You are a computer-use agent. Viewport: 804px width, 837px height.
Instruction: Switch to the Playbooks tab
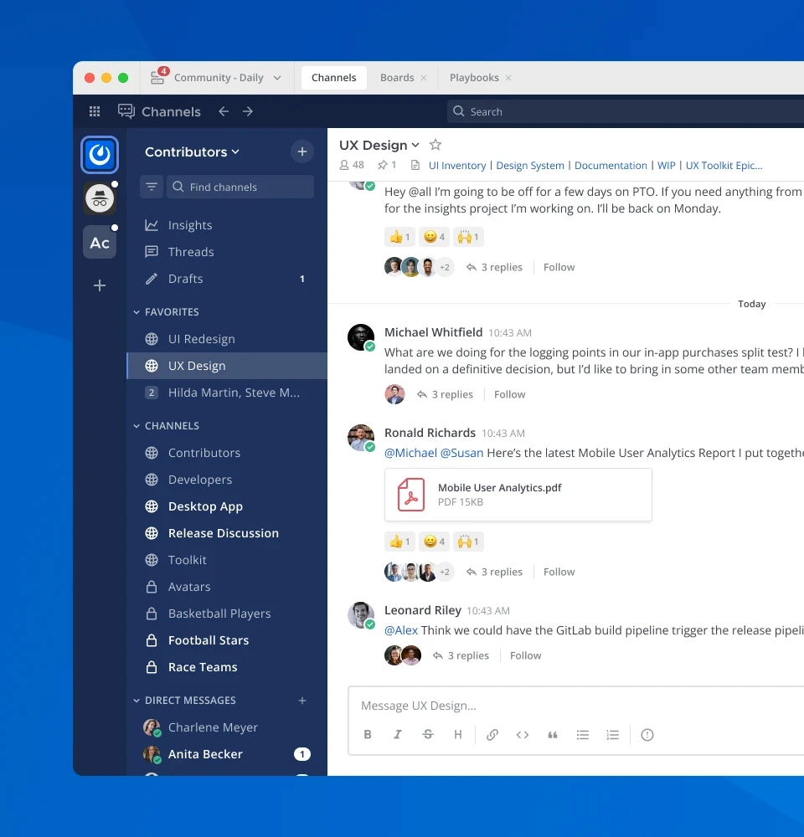[x=474, y=77]
